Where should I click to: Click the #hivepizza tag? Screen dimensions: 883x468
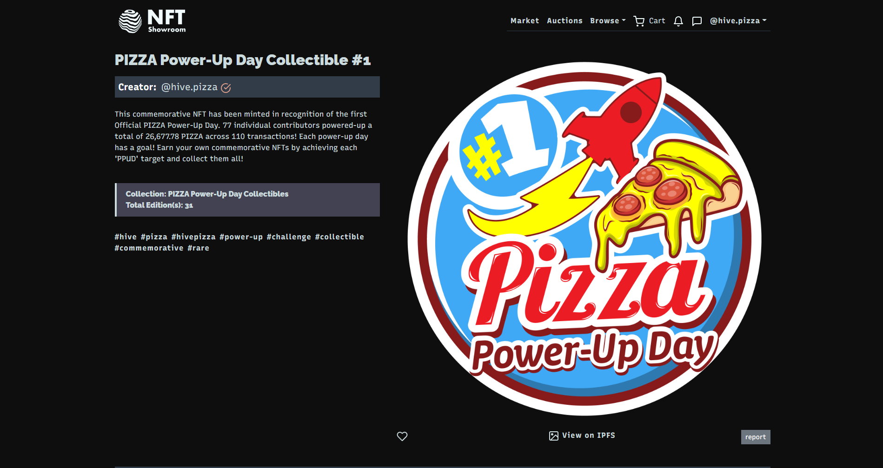[193, 237]
